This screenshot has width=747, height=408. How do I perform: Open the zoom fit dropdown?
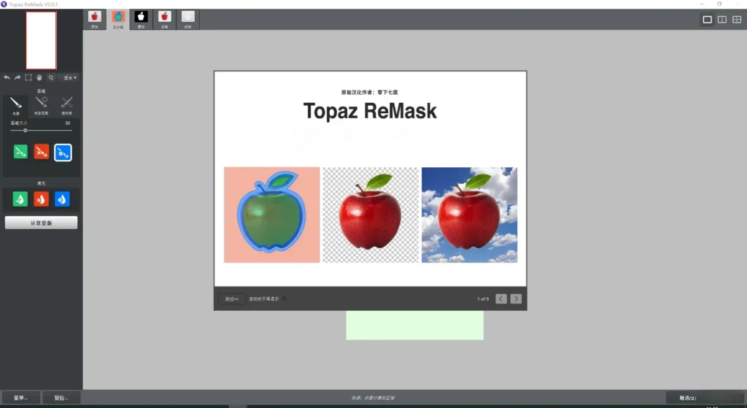(69, 77)
